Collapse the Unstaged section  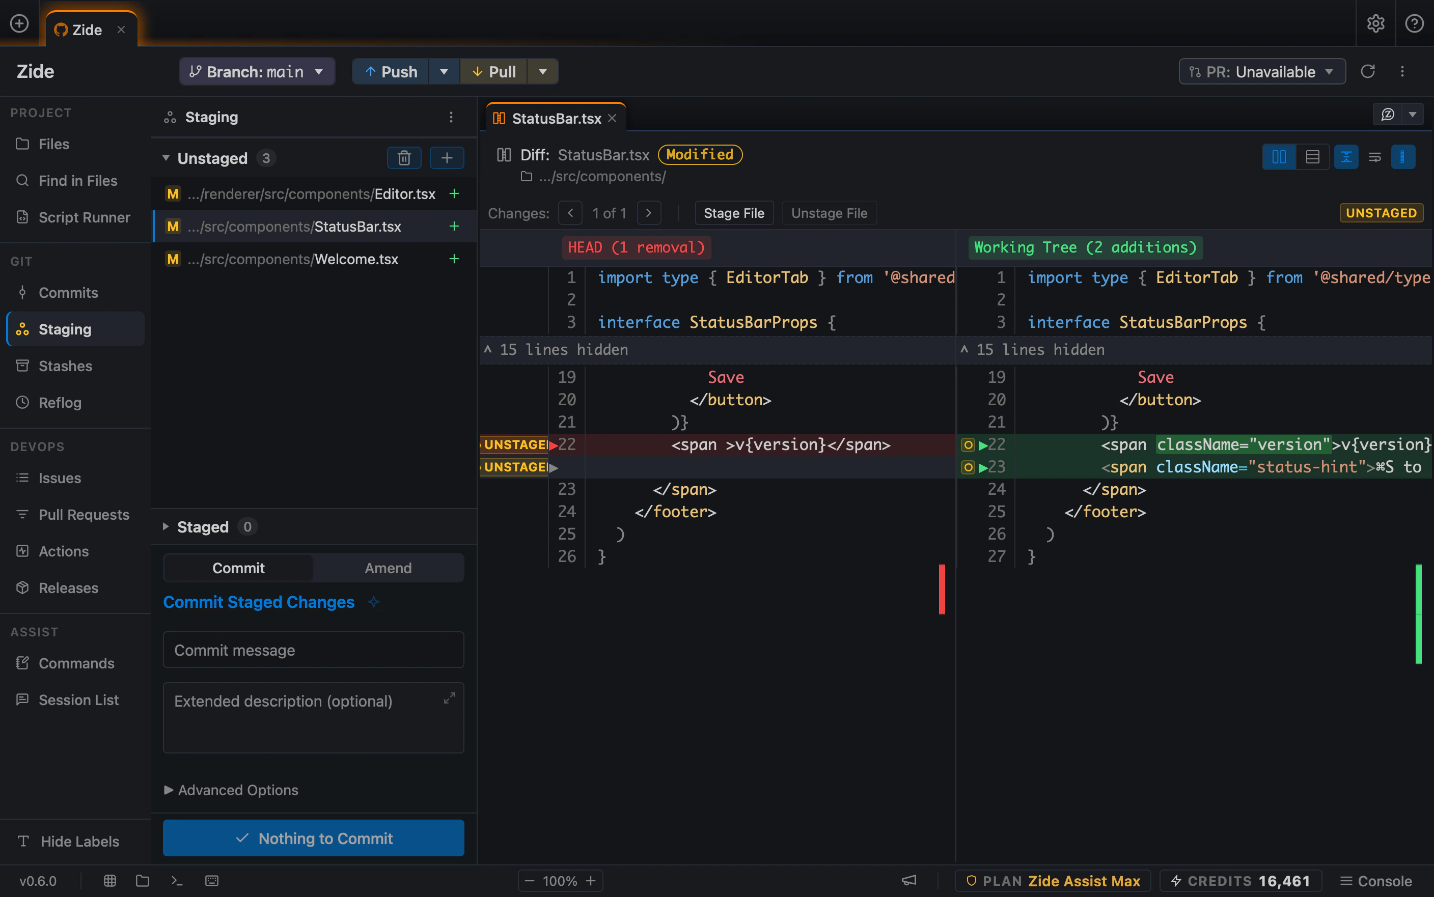click(166, 158)
